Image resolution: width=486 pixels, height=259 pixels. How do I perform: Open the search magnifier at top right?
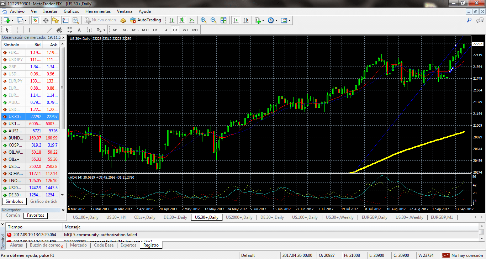click(469, 20)
